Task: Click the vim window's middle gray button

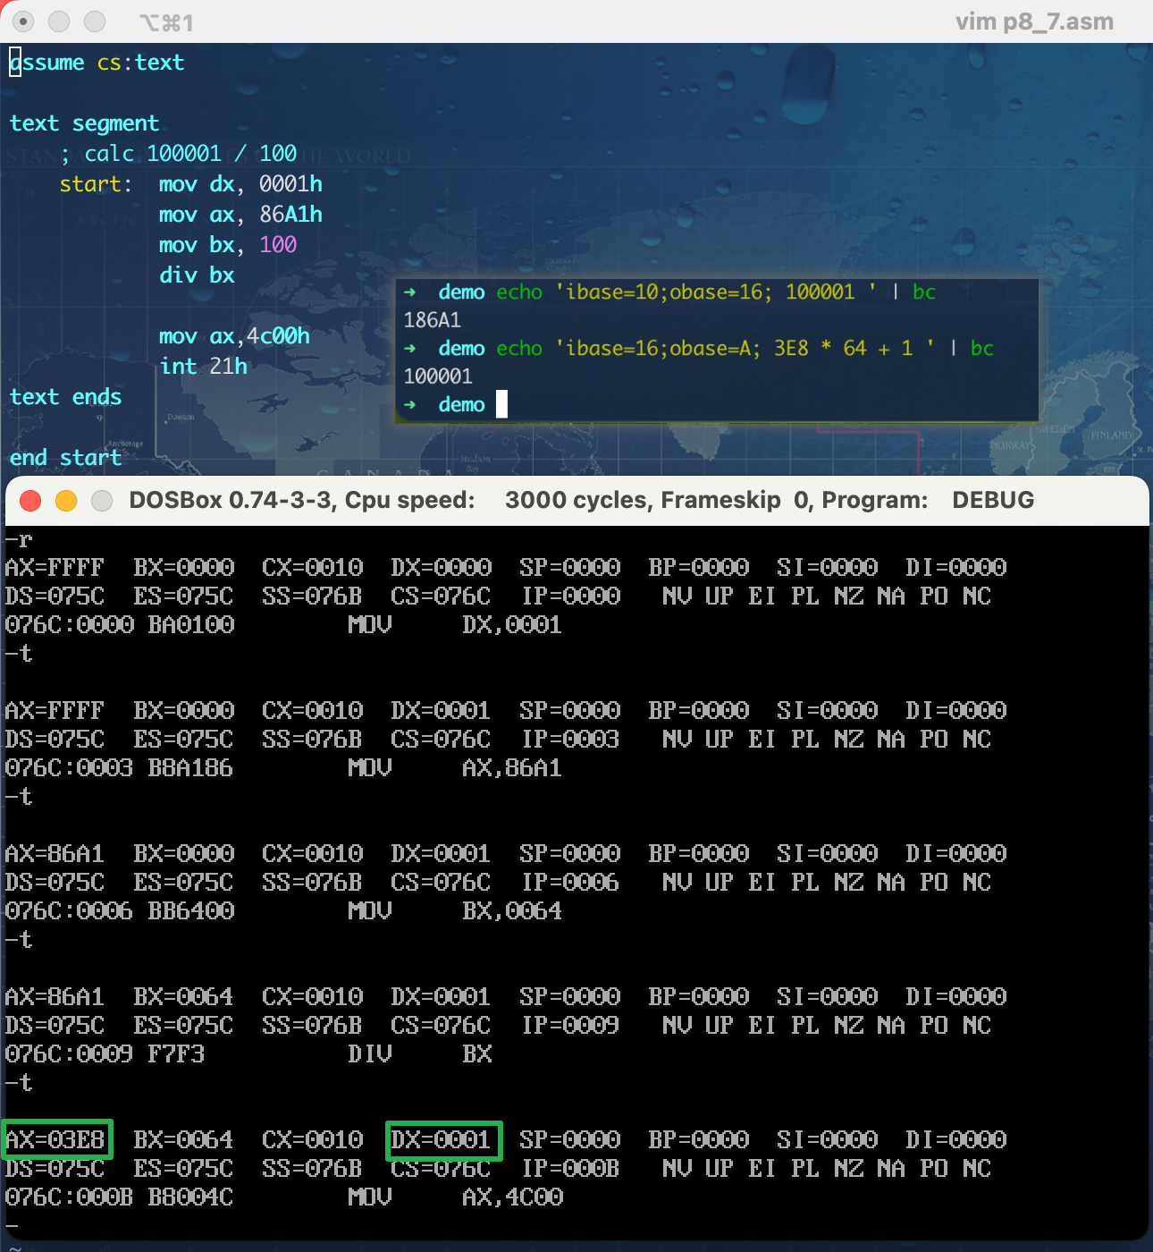Action: coord(59,21)
